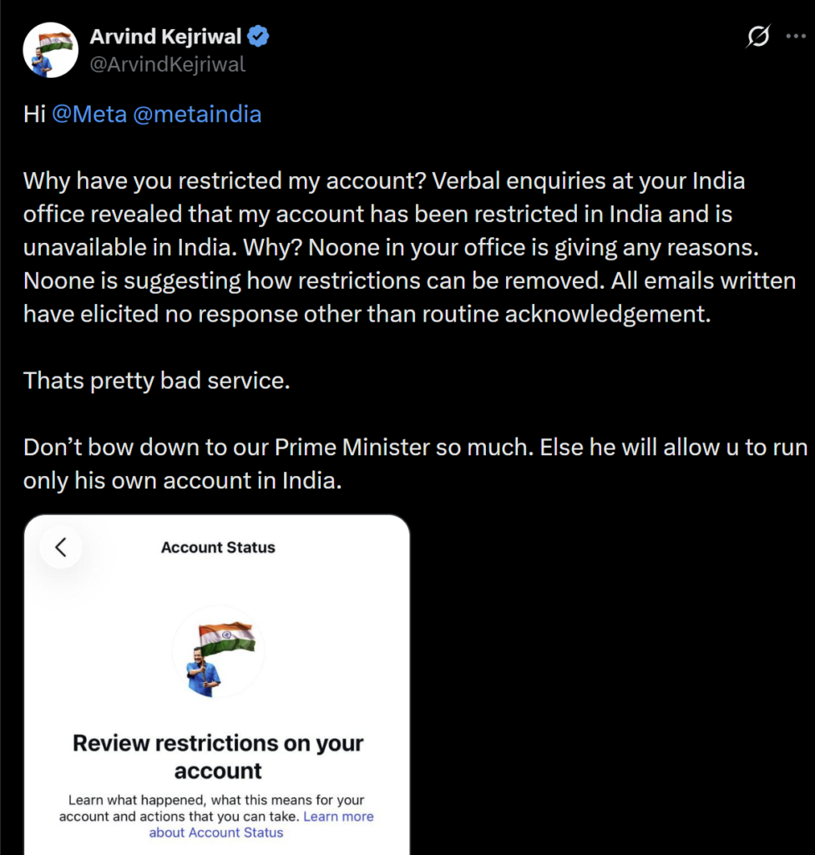
Task: Open the three-dots more options menu
Action: pos(796,37)
